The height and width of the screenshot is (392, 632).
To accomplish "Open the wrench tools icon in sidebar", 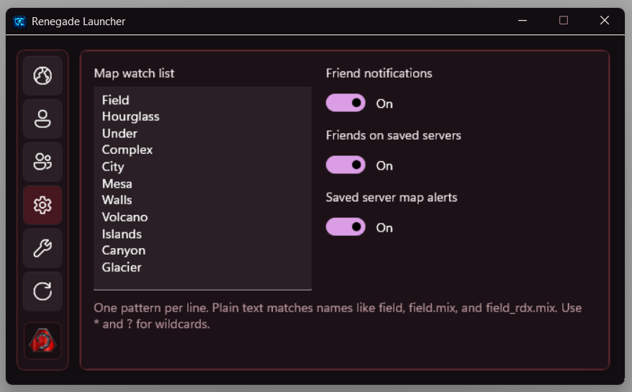I will pyautogui.click(x=42, y=248).
